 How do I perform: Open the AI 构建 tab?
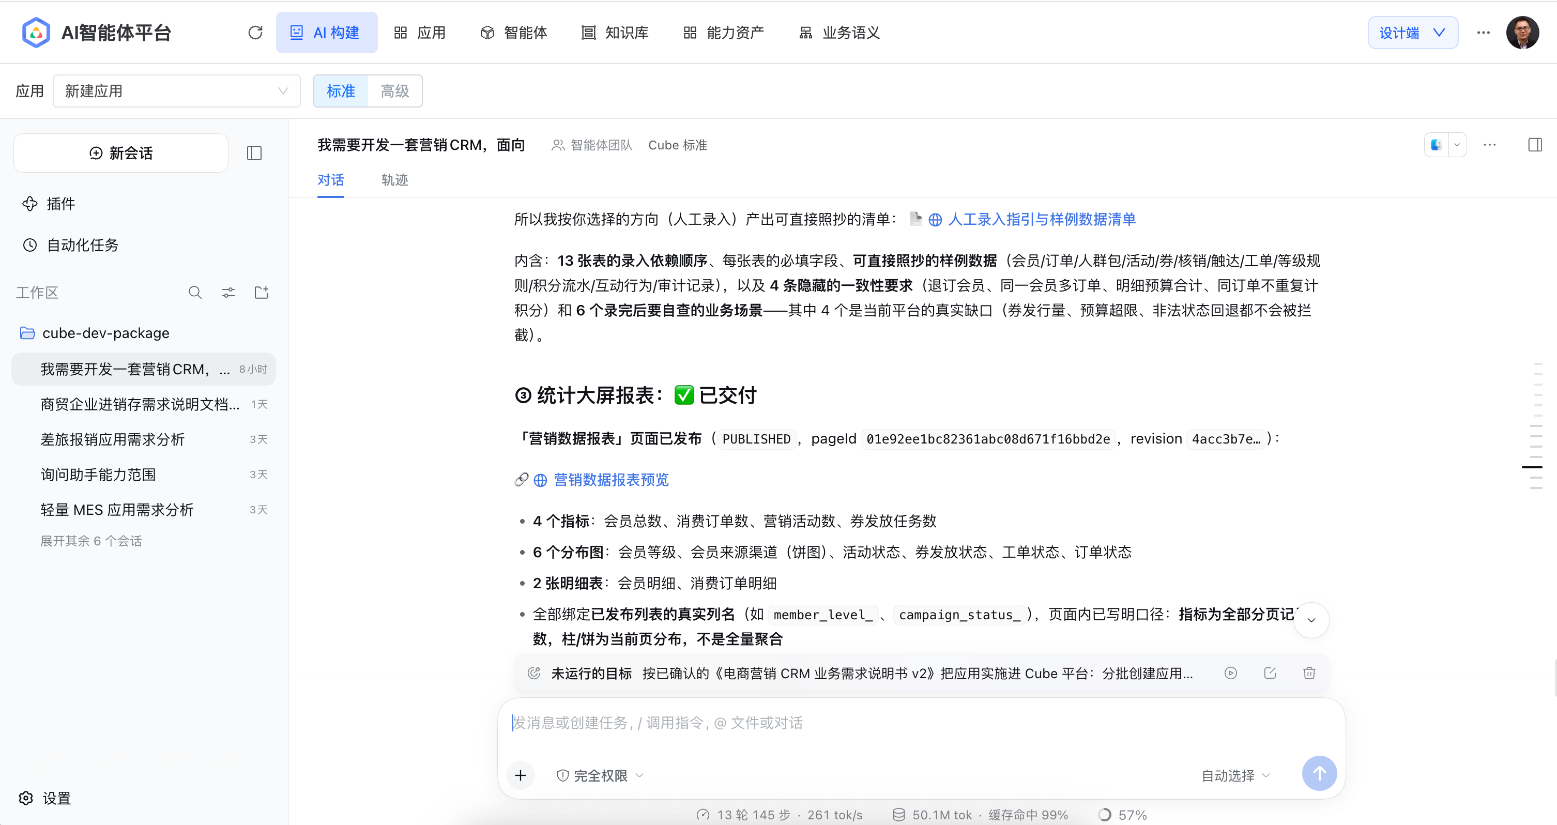(x=326, y=33)
